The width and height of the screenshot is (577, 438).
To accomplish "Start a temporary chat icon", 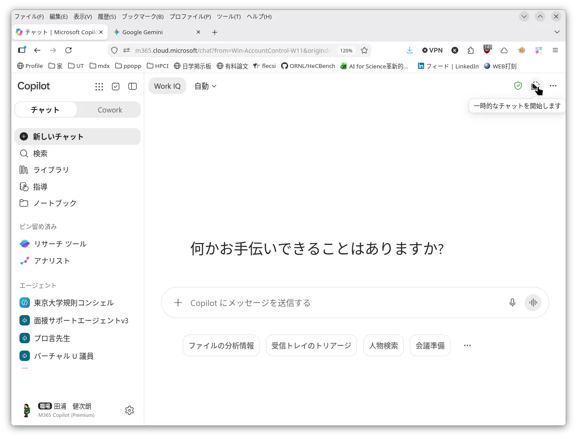I will pyautogui.click(x=536, y=86).
